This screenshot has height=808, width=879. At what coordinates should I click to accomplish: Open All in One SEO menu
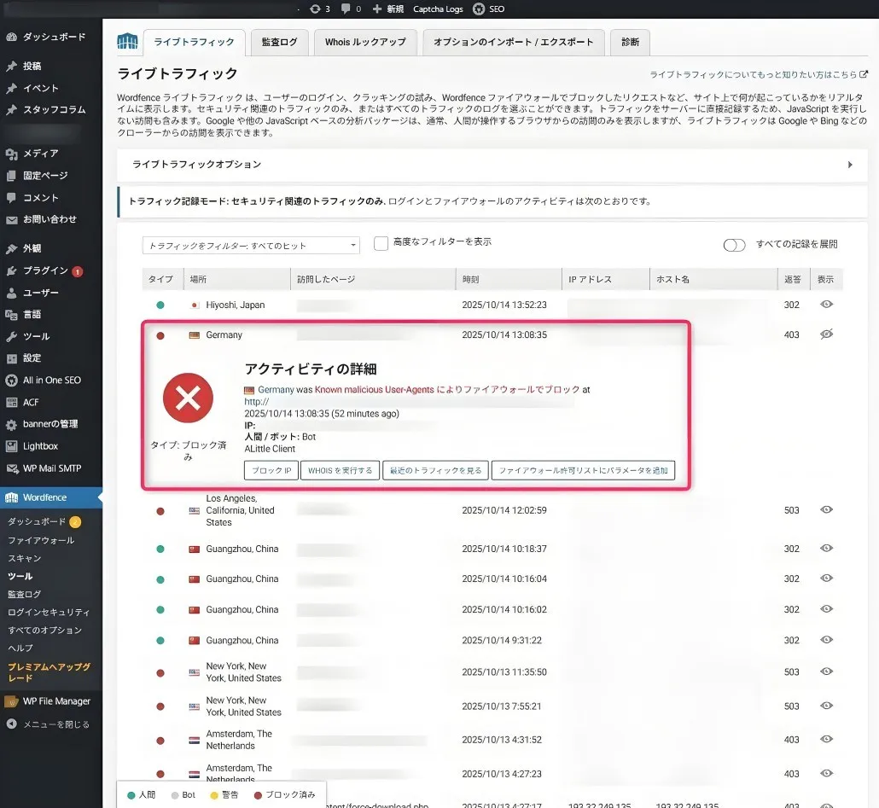[x=51, y=381]
